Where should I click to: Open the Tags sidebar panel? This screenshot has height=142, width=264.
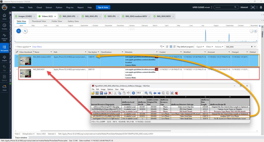point(4,68)
